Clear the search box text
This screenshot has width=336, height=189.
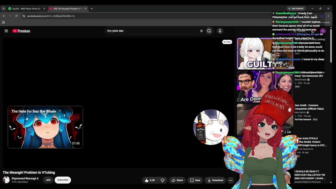click(201, 31)
